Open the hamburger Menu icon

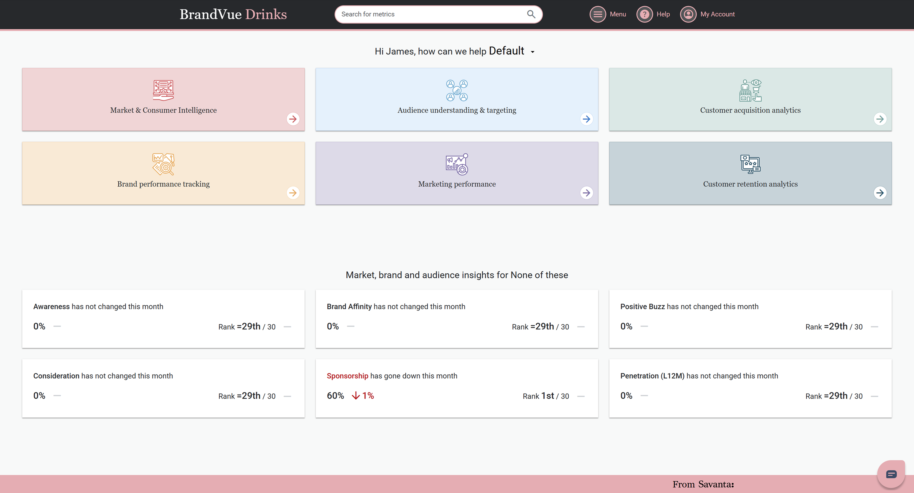coord(598,14)
